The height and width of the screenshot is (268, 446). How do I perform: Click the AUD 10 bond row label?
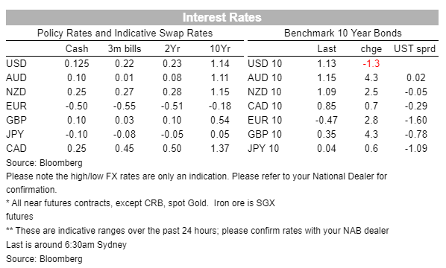point(265,77)
